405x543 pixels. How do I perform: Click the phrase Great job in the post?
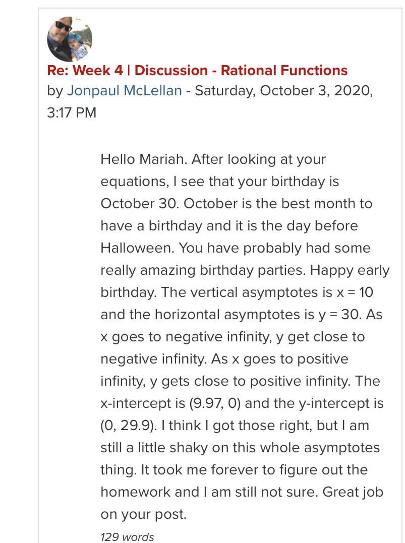click(x=353, y=492)
